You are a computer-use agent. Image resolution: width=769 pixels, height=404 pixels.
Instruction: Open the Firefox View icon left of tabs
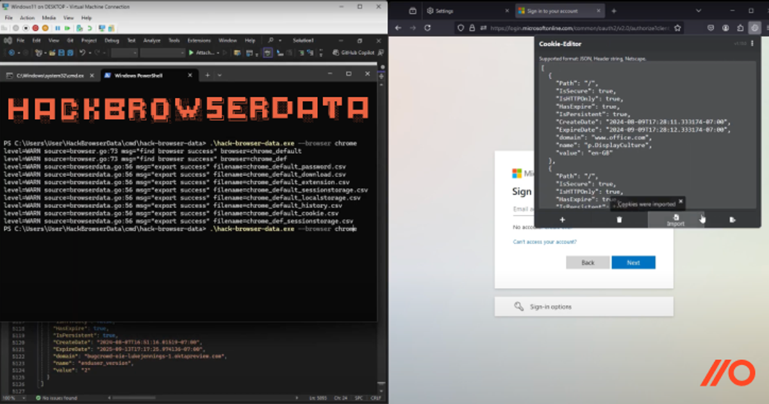click(413, 11)
